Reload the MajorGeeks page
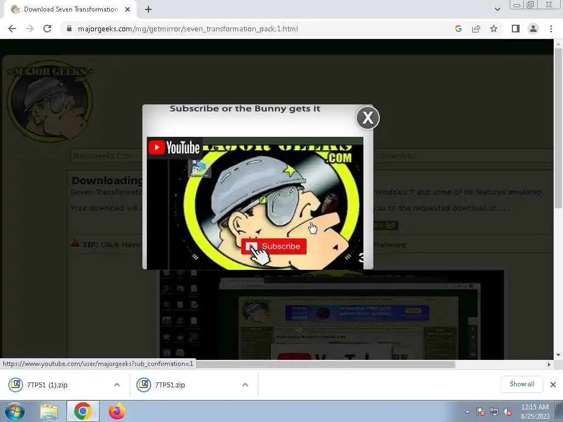Image resolution: width=563 pixels, height=422 pixels. click(47, 29)
